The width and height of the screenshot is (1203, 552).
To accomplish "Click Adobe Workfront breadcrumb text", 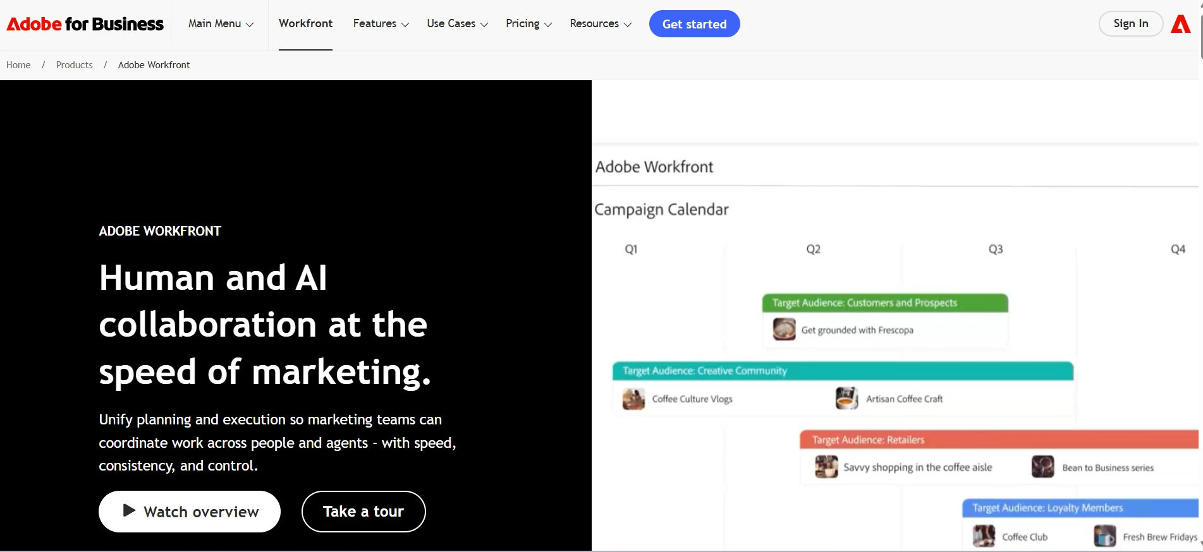I will (x=154, y=65).
